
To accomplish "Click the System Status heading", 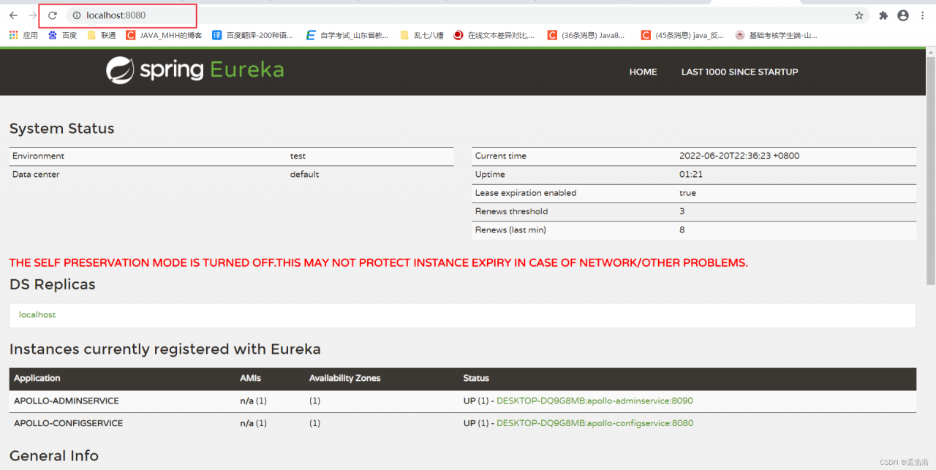I will click(62, 129).
